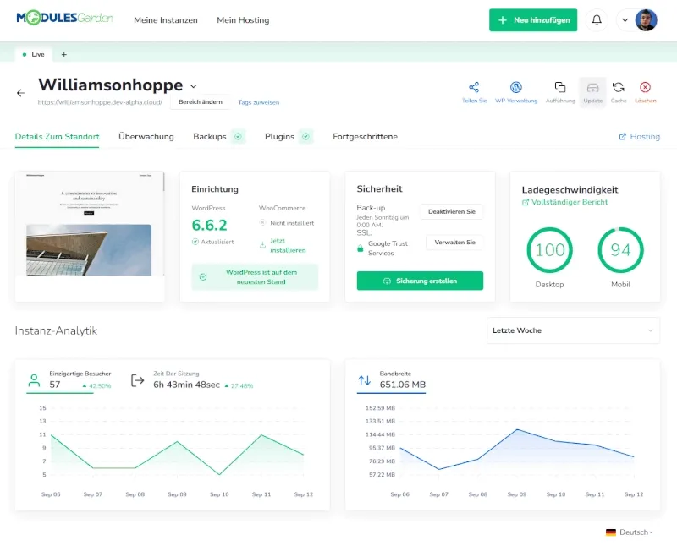
Task: Open the Letzte Woche period dropdown
Action: pyautogui.click(x=573, y=330)
